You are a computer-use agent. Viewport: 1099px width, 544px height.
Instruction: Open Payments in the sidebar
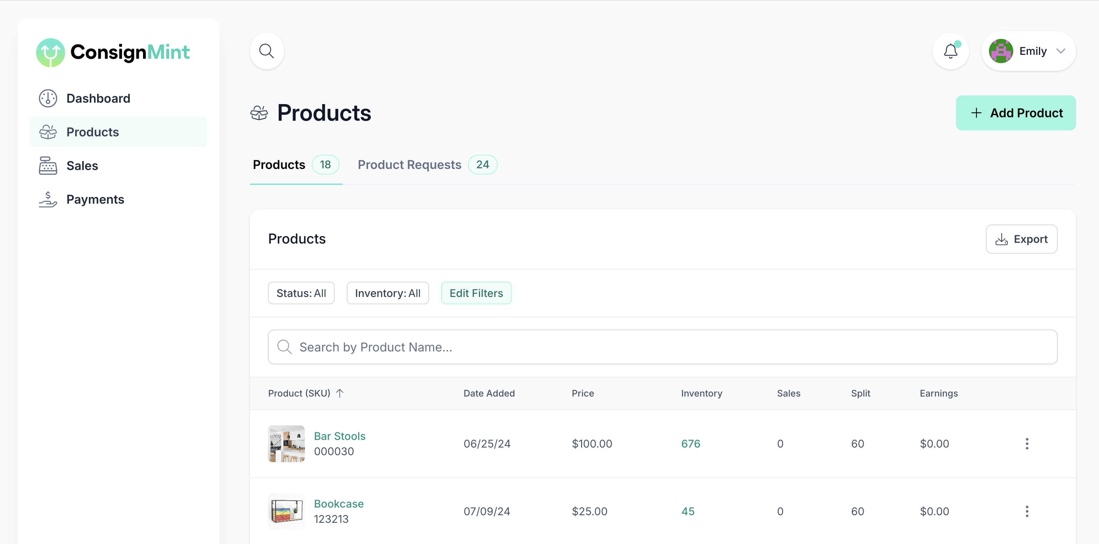click(95, 199)
